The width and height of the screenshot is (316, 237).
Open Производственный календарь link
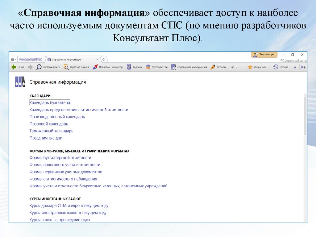pos(57,117)
